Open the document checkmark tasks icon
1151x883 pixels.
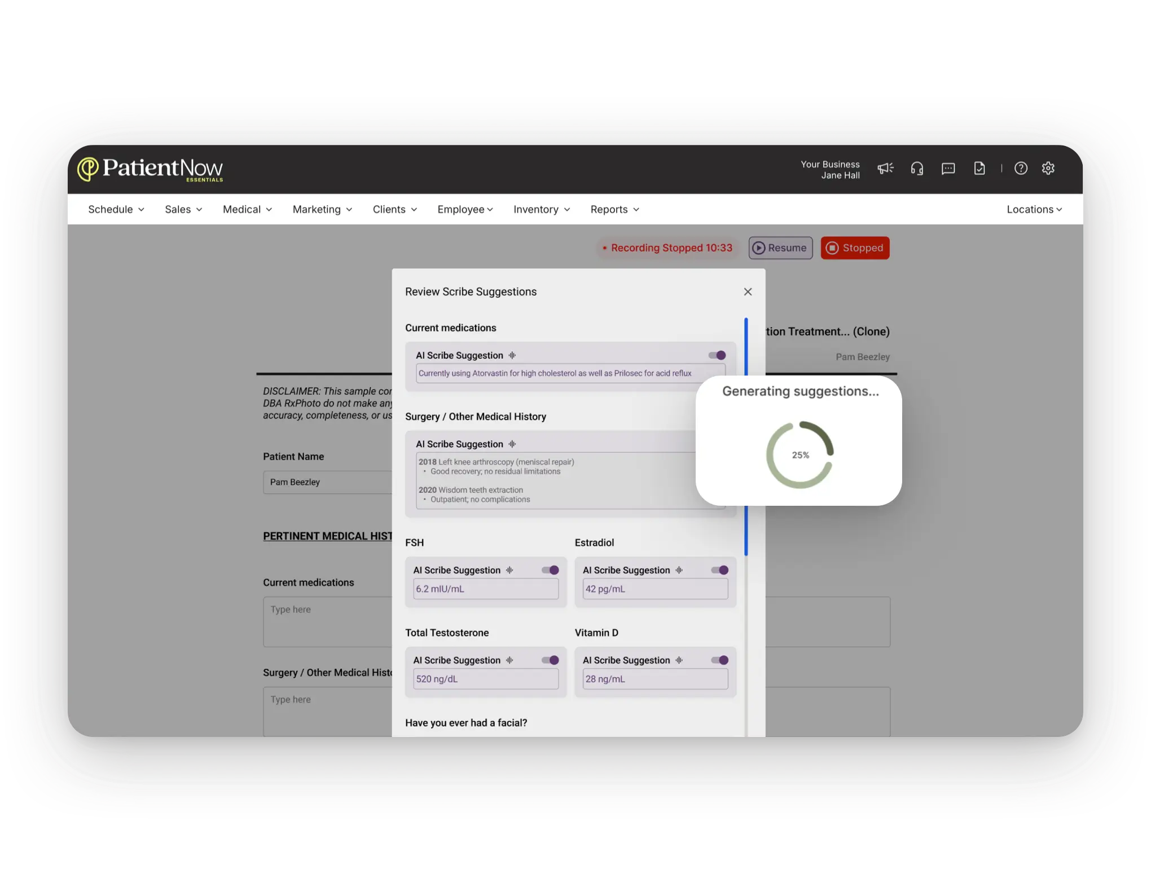point(979,169)
